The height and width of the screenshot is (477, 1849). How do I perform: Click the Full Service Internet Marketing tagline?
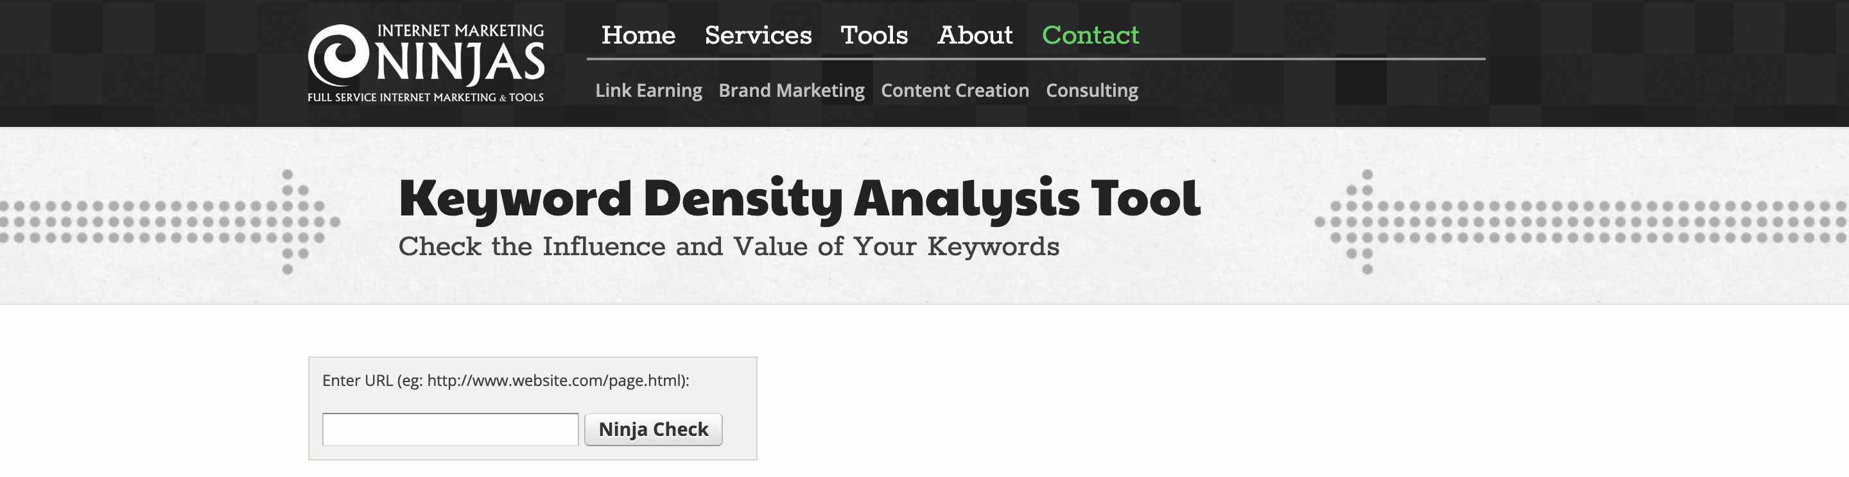[426, 97]
